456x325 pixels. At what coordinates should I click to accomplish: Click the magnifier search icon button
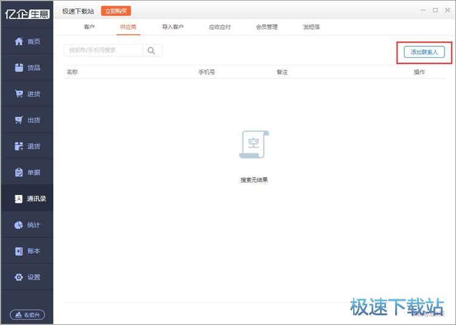click(151, 51)
